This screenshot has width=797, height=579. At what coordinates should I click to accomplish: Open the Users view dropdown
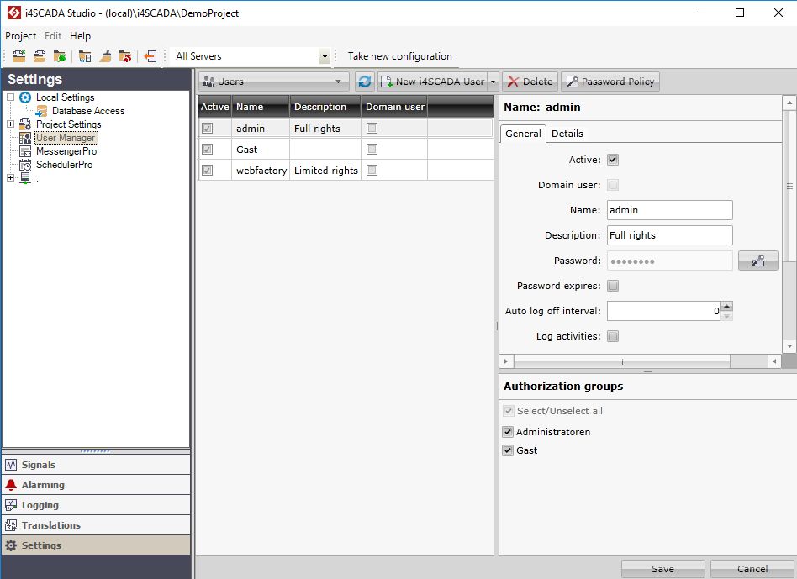point(338,82)
